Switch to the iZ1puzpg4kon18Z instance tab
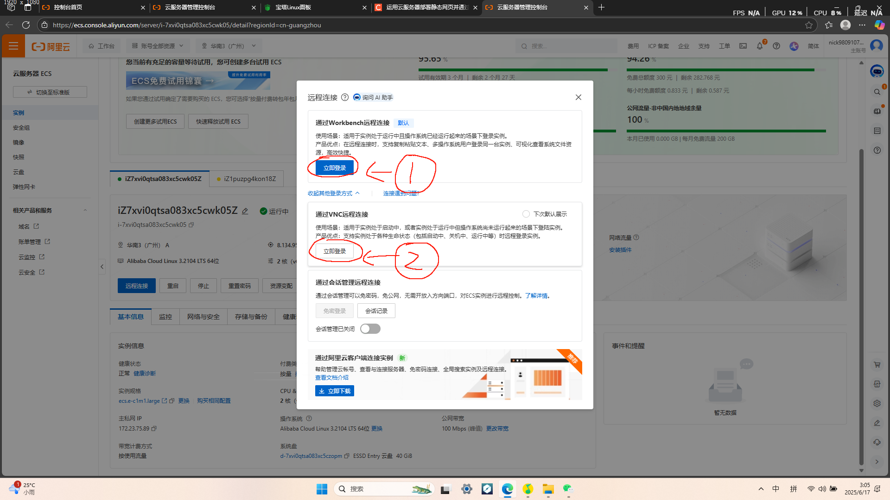 (247, 179)
